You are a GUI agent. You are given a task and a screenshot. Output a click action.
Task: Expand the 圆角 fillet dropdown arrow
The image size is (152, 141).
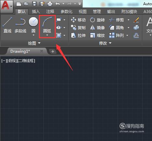(129, 27)
